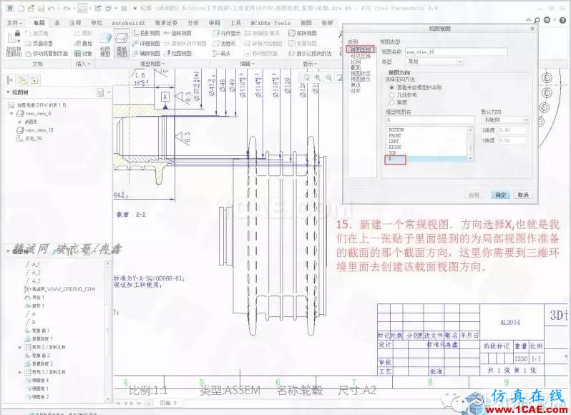The height and width of the screenshot is (415, 571).
Task: Collapse the new_view_8 tree node
Action: click(11, 114)
